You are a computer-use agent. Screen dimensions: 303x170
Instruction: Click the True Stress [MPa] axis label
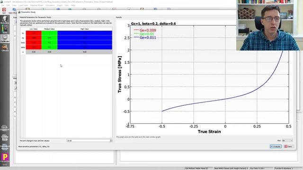pyautogui.click(x=120, y=74)
